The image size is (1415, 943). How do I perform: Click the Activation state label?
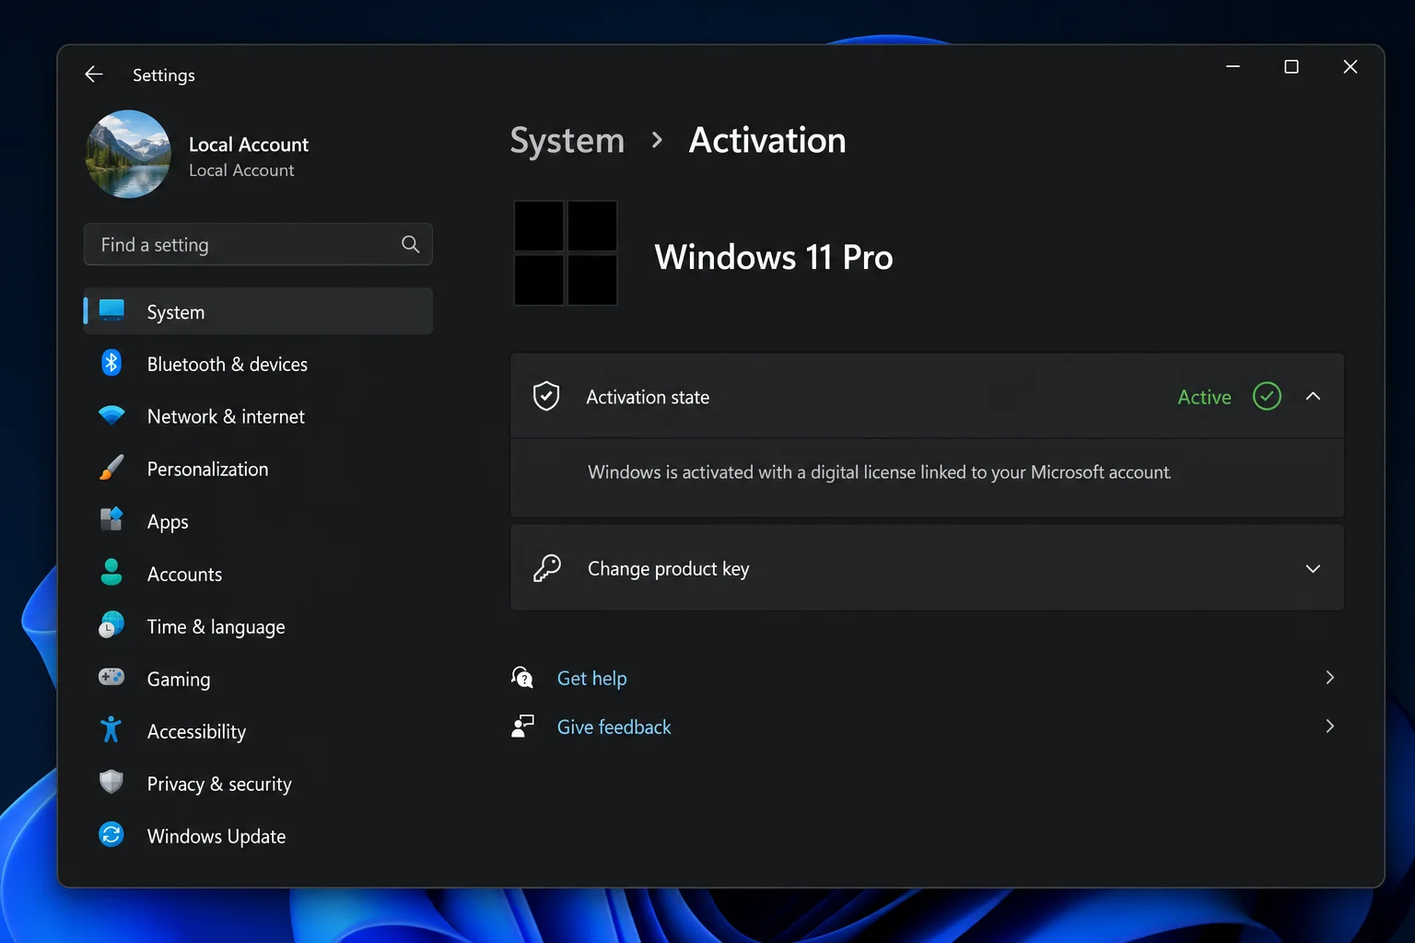648,398
